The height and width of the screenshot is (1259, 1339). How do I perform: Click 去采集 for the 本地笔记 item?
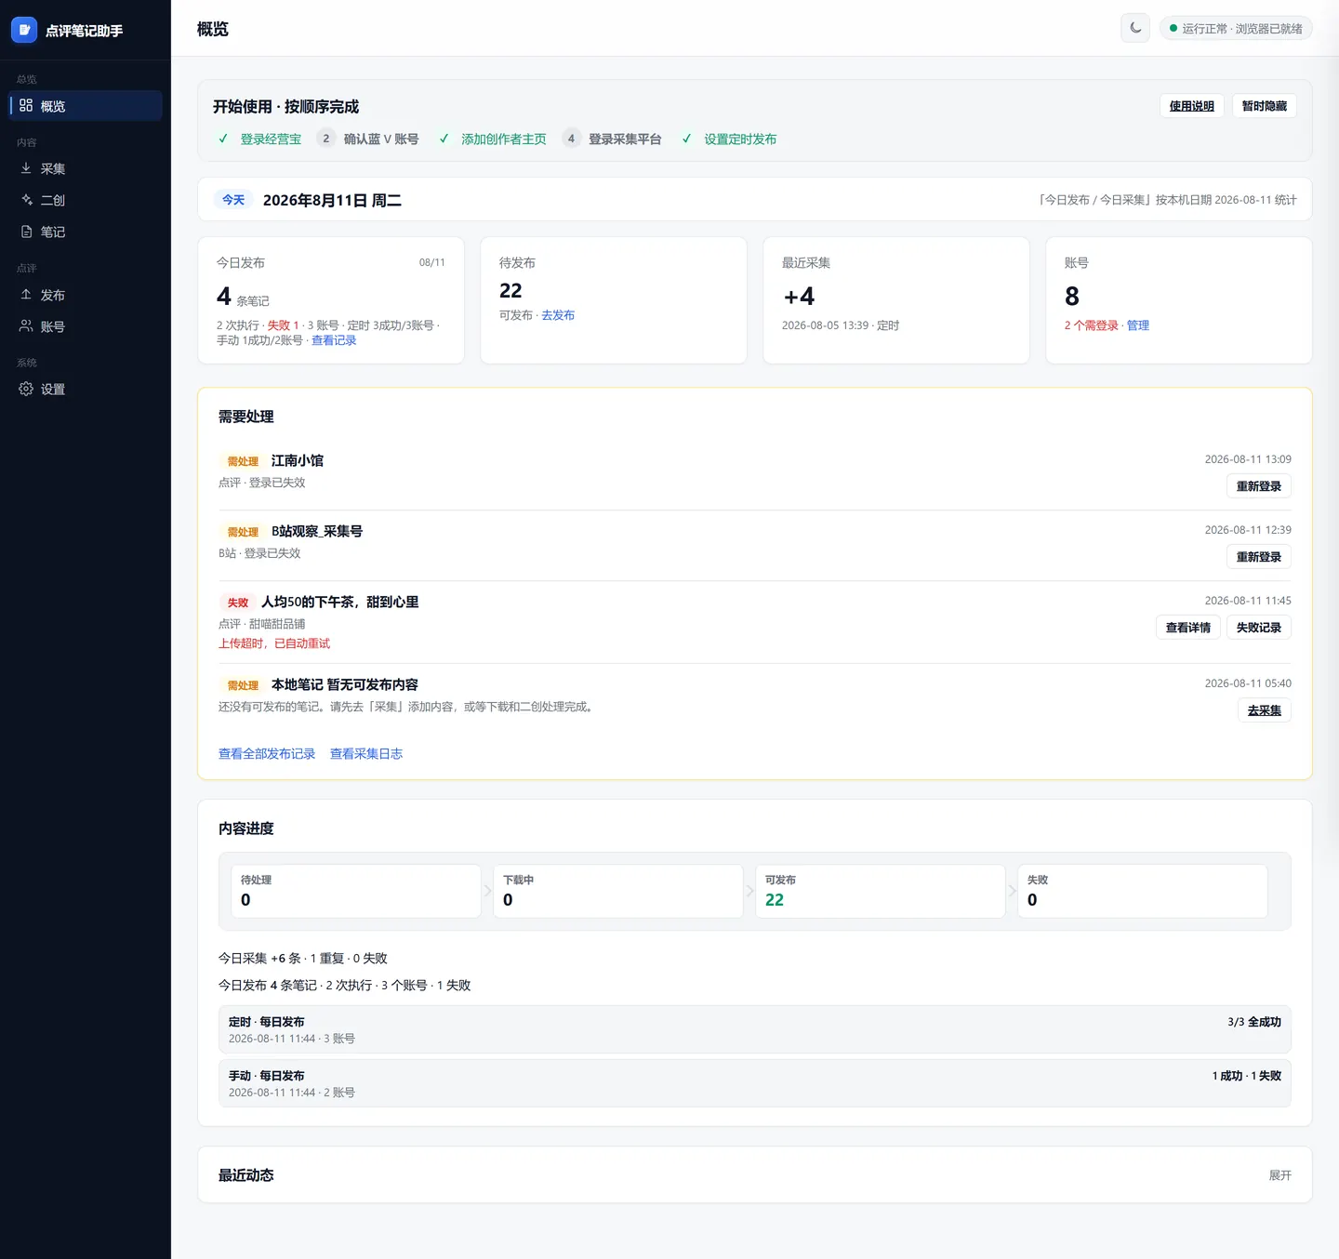tap(1265, 710)
